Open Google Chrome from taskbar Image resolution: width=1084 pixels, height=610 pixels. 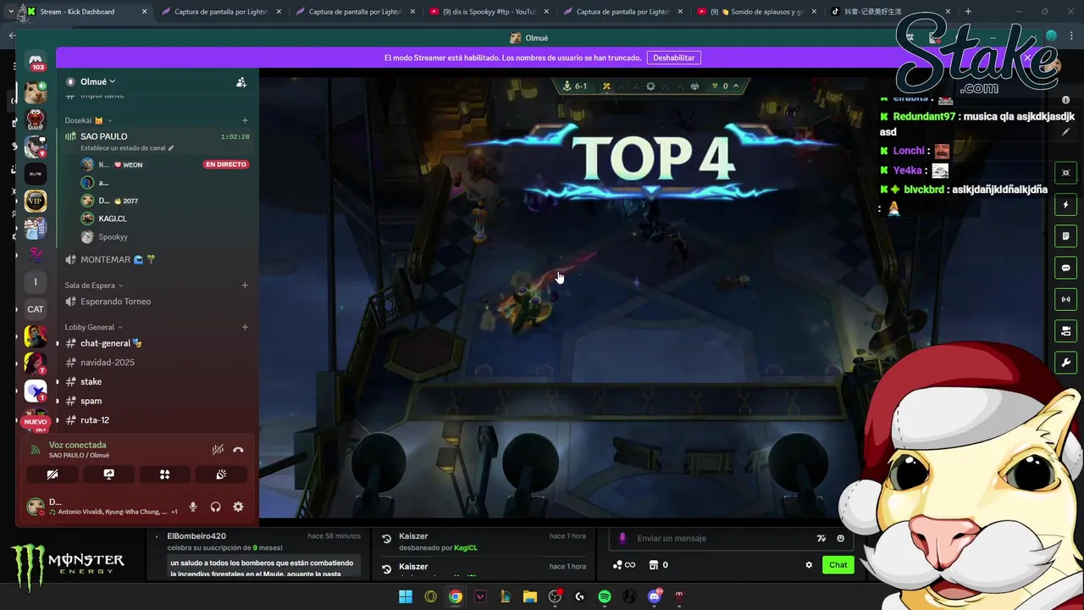tap(456, 596)
